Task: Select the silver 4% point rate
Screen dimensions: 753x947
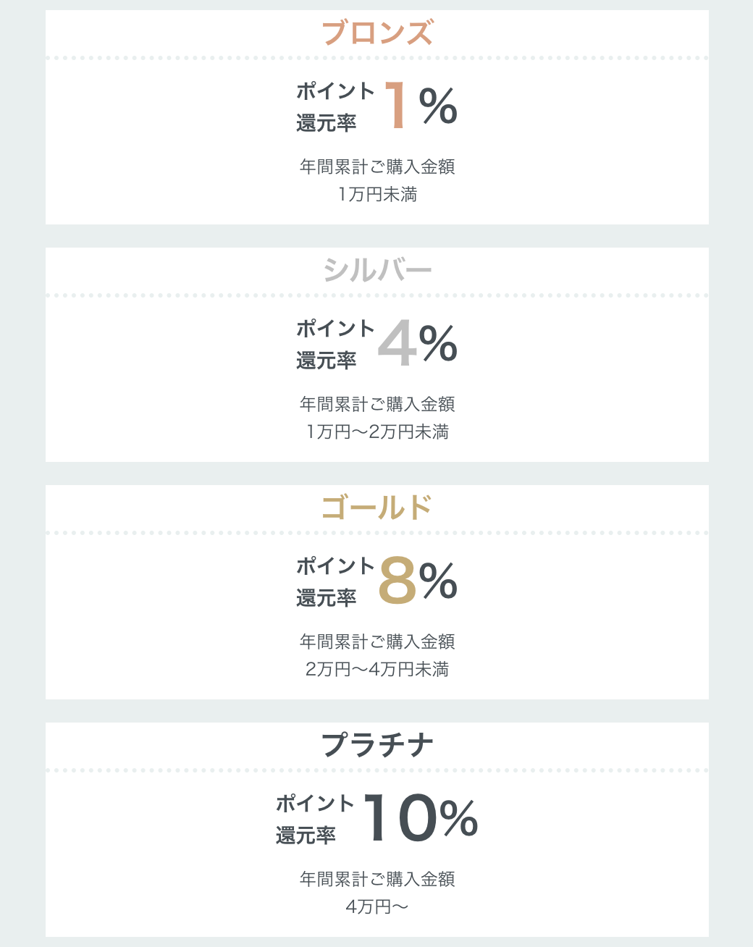Action: click(x=418, y=344)
